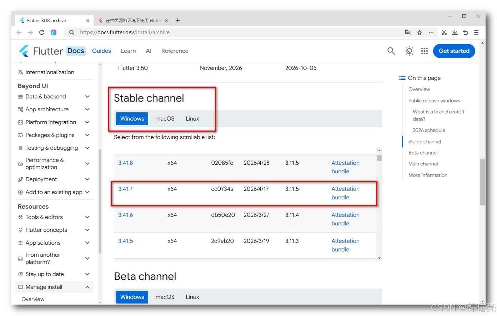Click the translate page icon in address bar
This screenshot has width=497, height=316.
click(x=408, y=32)
